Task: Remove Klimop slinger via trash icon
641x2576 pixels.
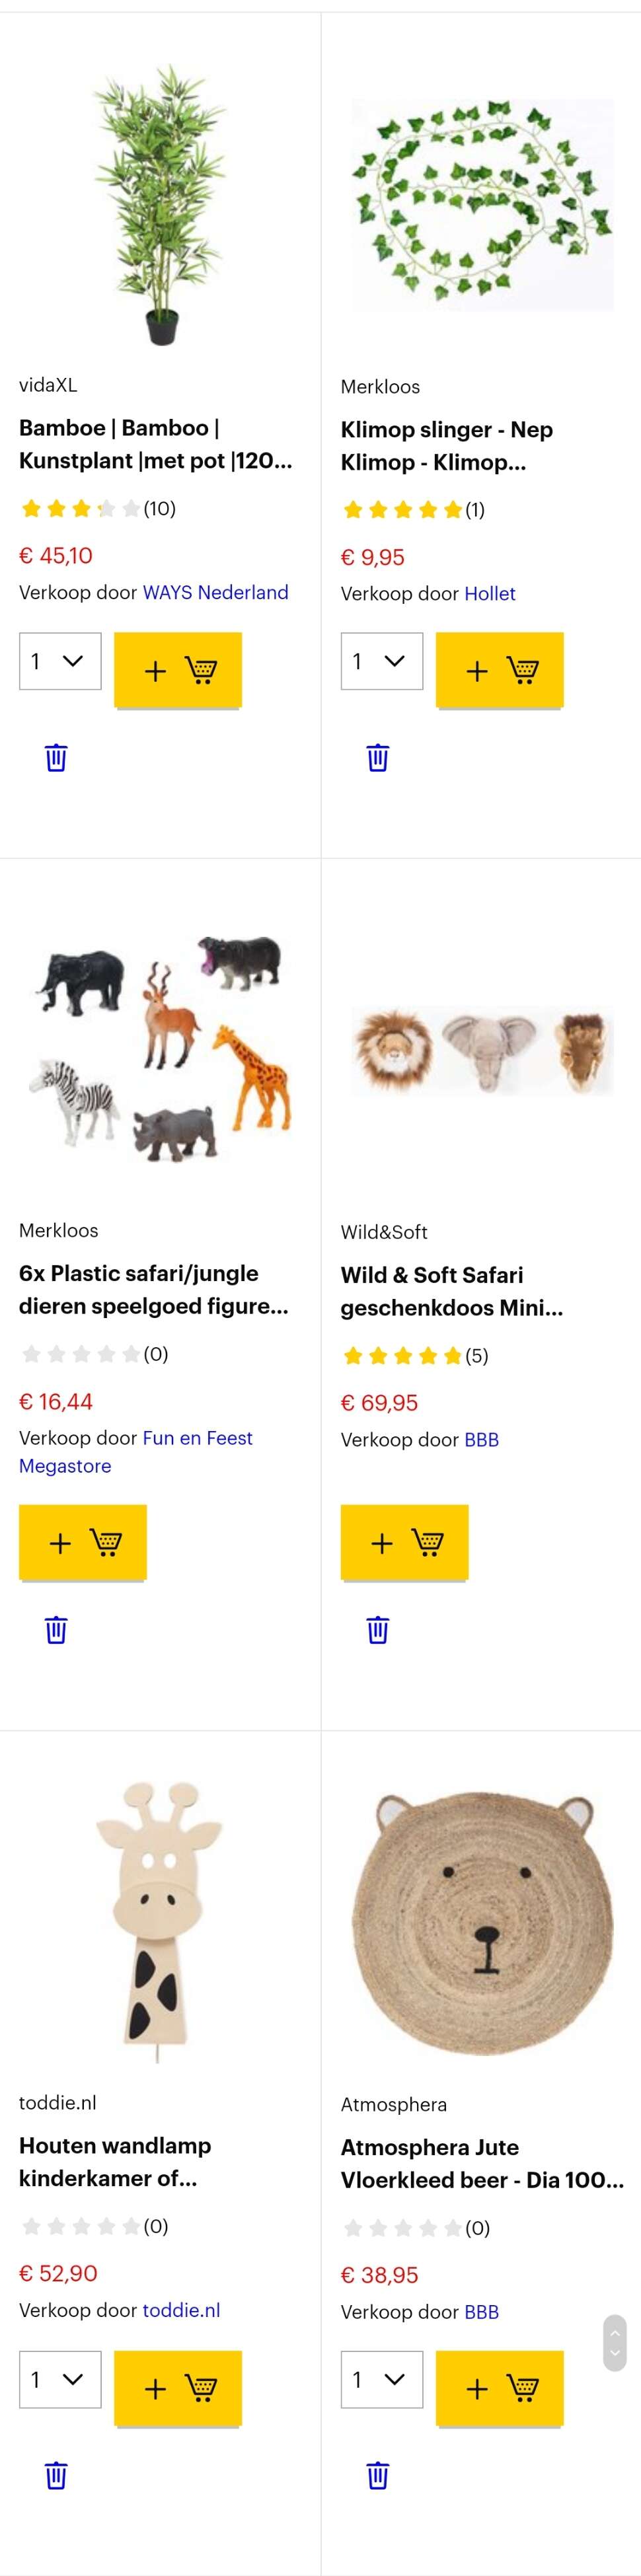Action: tap(378, 757)
